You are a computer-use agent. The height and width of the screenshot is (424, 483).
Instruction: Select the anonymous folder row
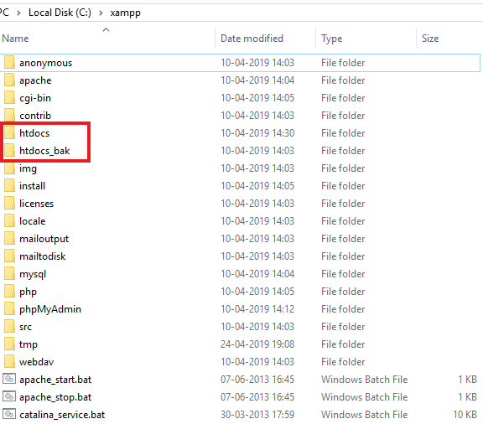click(x=240, y=63)
